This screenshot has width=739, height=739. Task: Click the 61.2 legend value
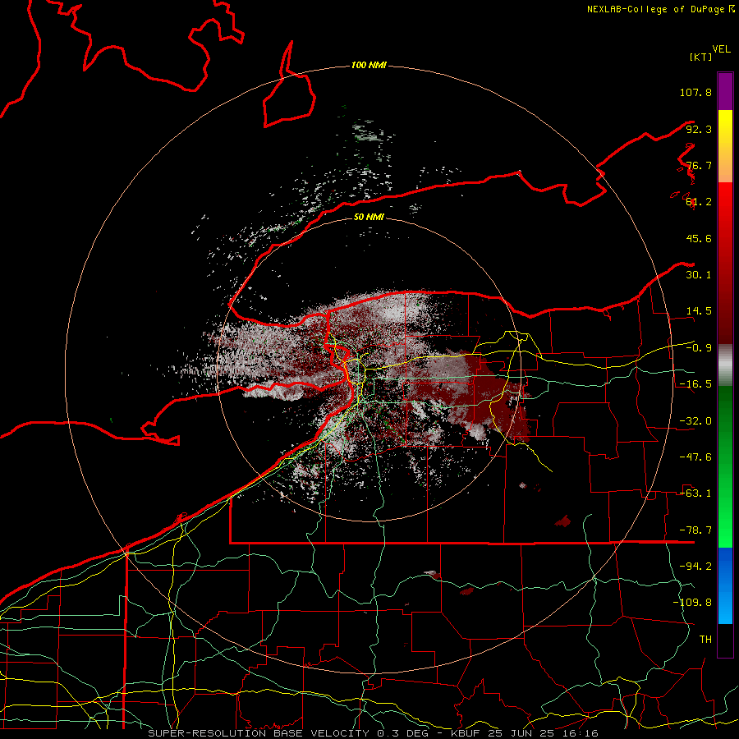699,202
